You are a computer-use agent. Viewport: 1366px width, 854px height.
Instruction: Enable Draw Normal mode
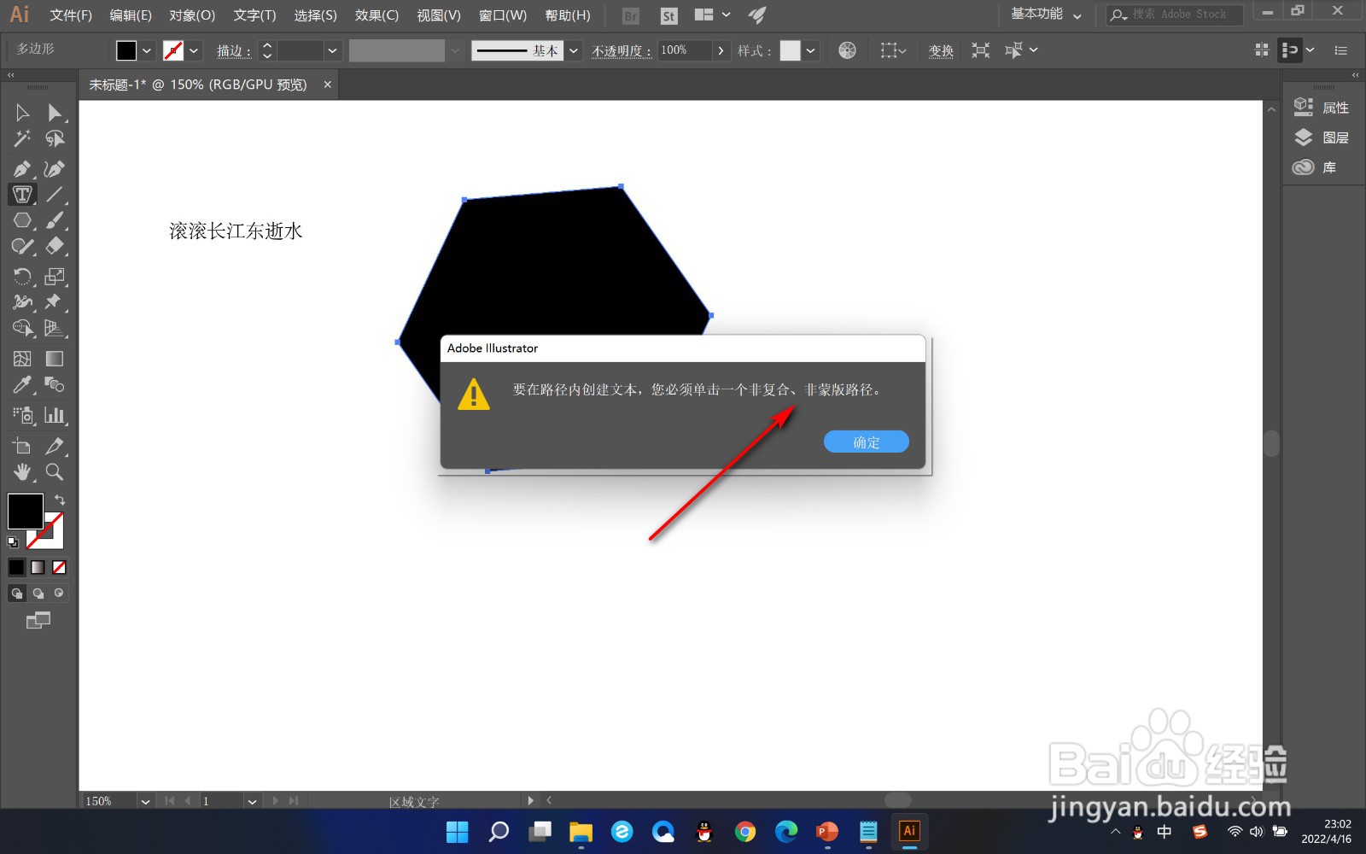click(x=16, y=593)
